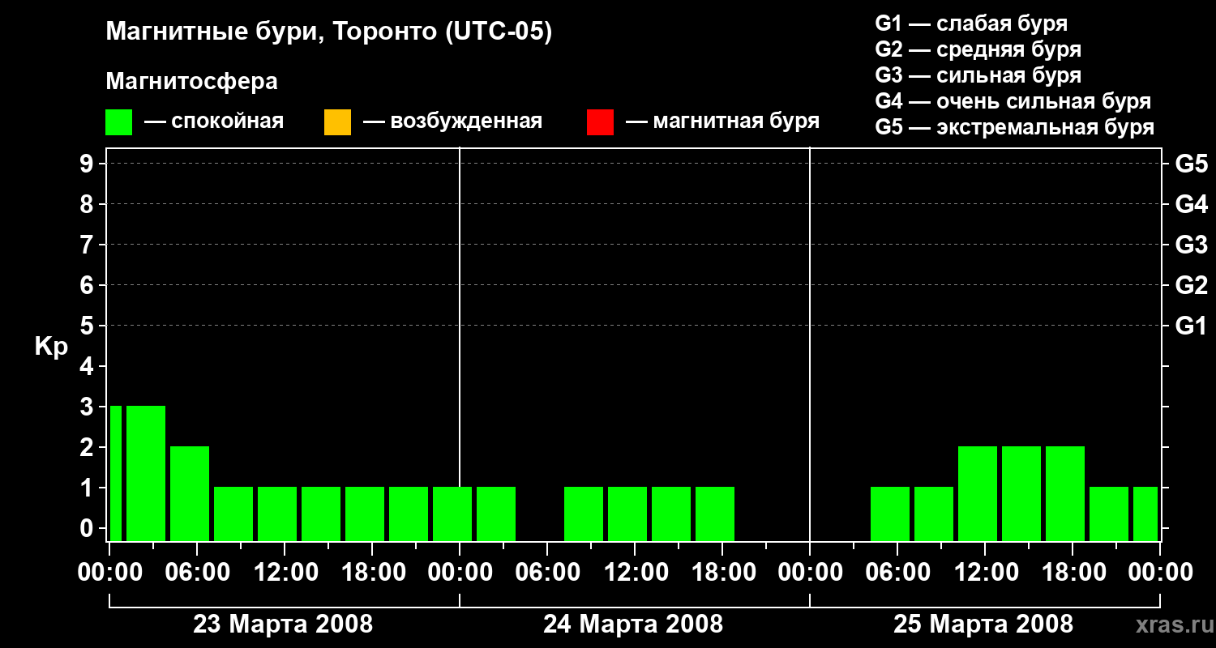The height and width of the screenshot is (648, 1216).
Task: Click the Kp axis label
Action: point(51,347)
